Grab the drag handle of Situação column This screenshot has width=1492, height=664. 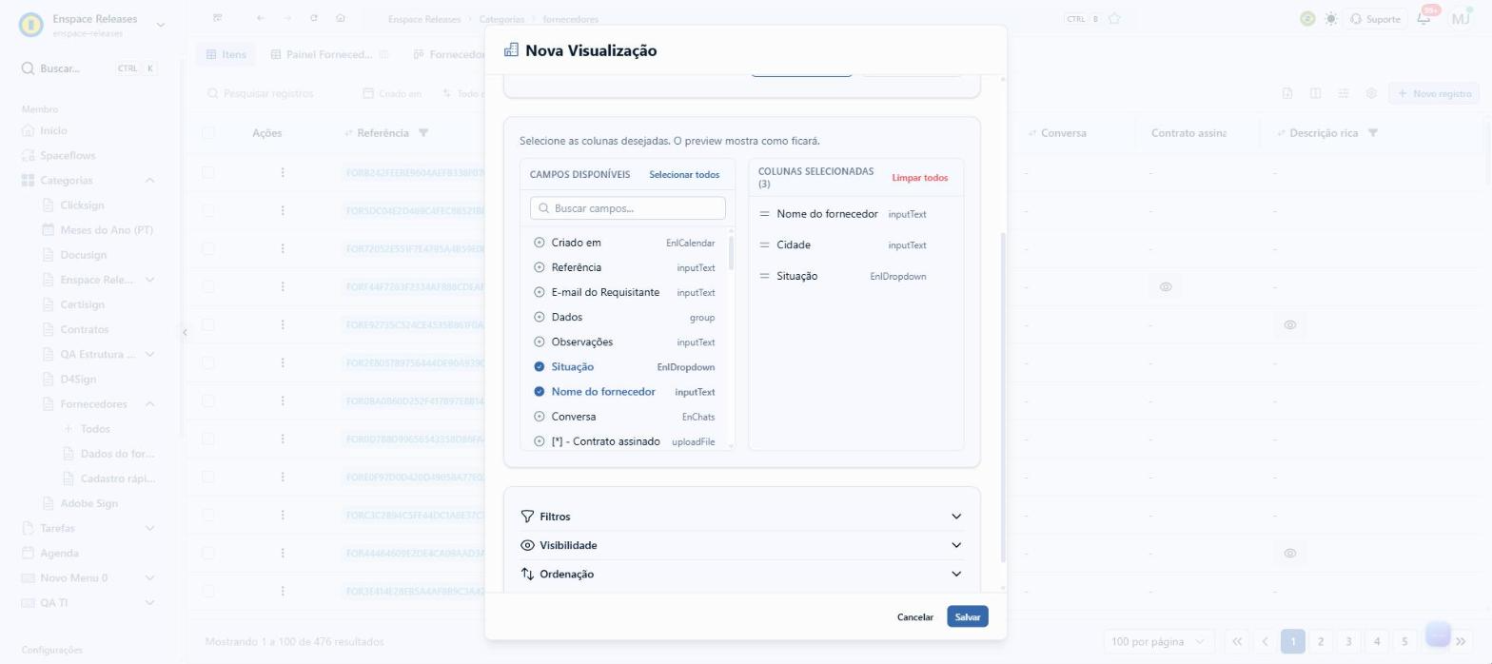pyautogui.click(x=764, y=276)
